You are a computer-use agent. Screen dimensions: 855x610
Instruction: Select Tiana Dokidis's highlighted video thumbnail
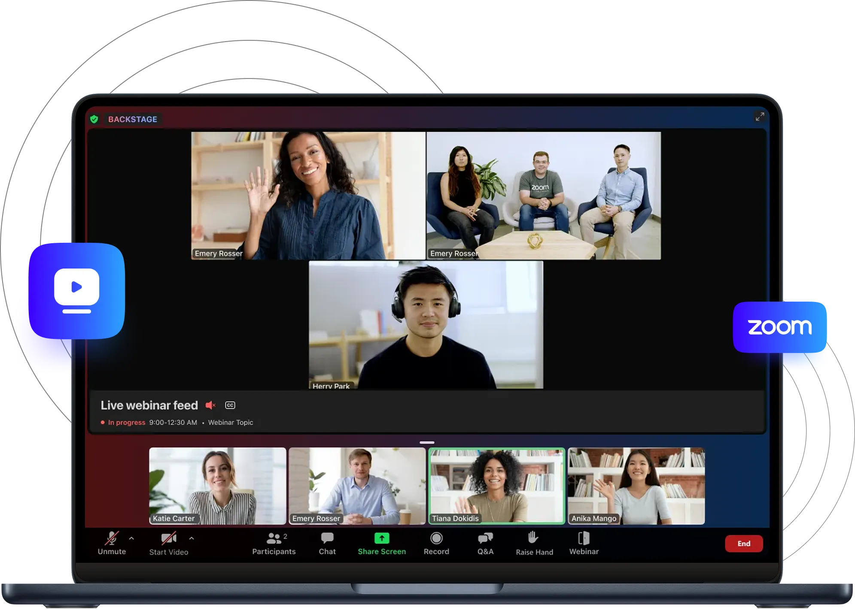pos(497,486)
